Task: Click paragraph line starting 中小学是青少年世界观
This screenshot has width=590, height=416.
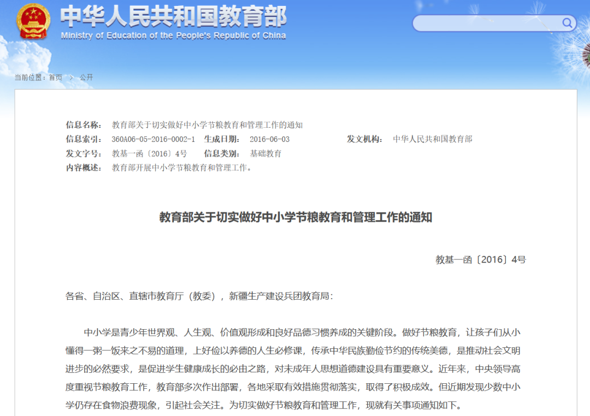Action: point(302,332)
